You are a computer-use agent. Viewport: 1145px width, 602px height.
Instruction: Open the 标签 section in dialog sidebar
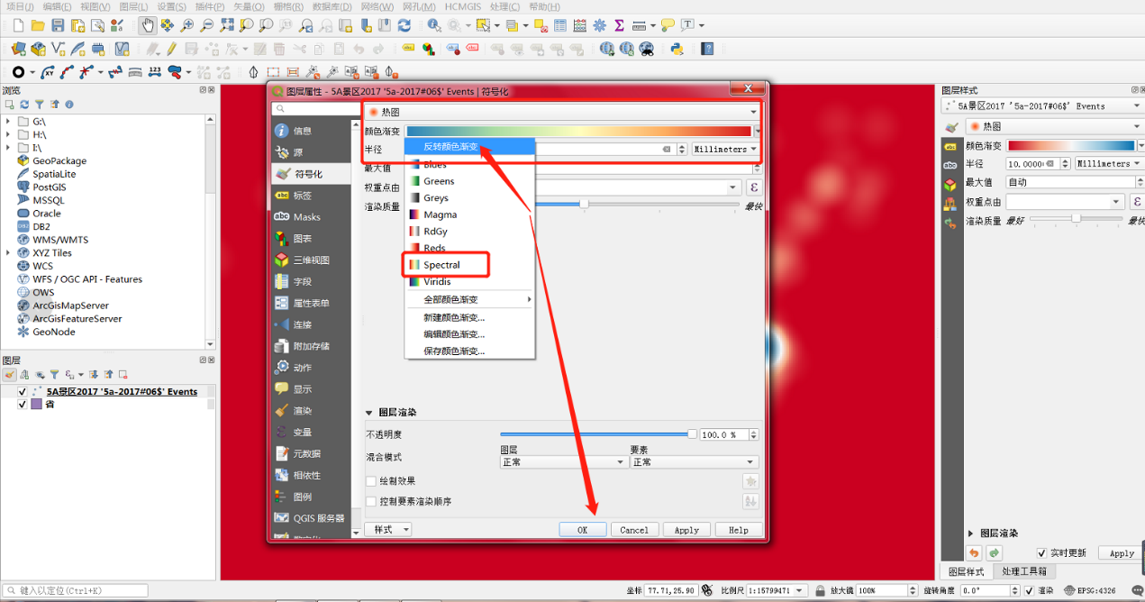click(303, 196)
